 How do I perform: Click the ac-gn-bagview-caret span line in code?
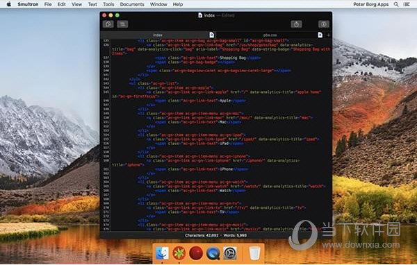[219, 71]
